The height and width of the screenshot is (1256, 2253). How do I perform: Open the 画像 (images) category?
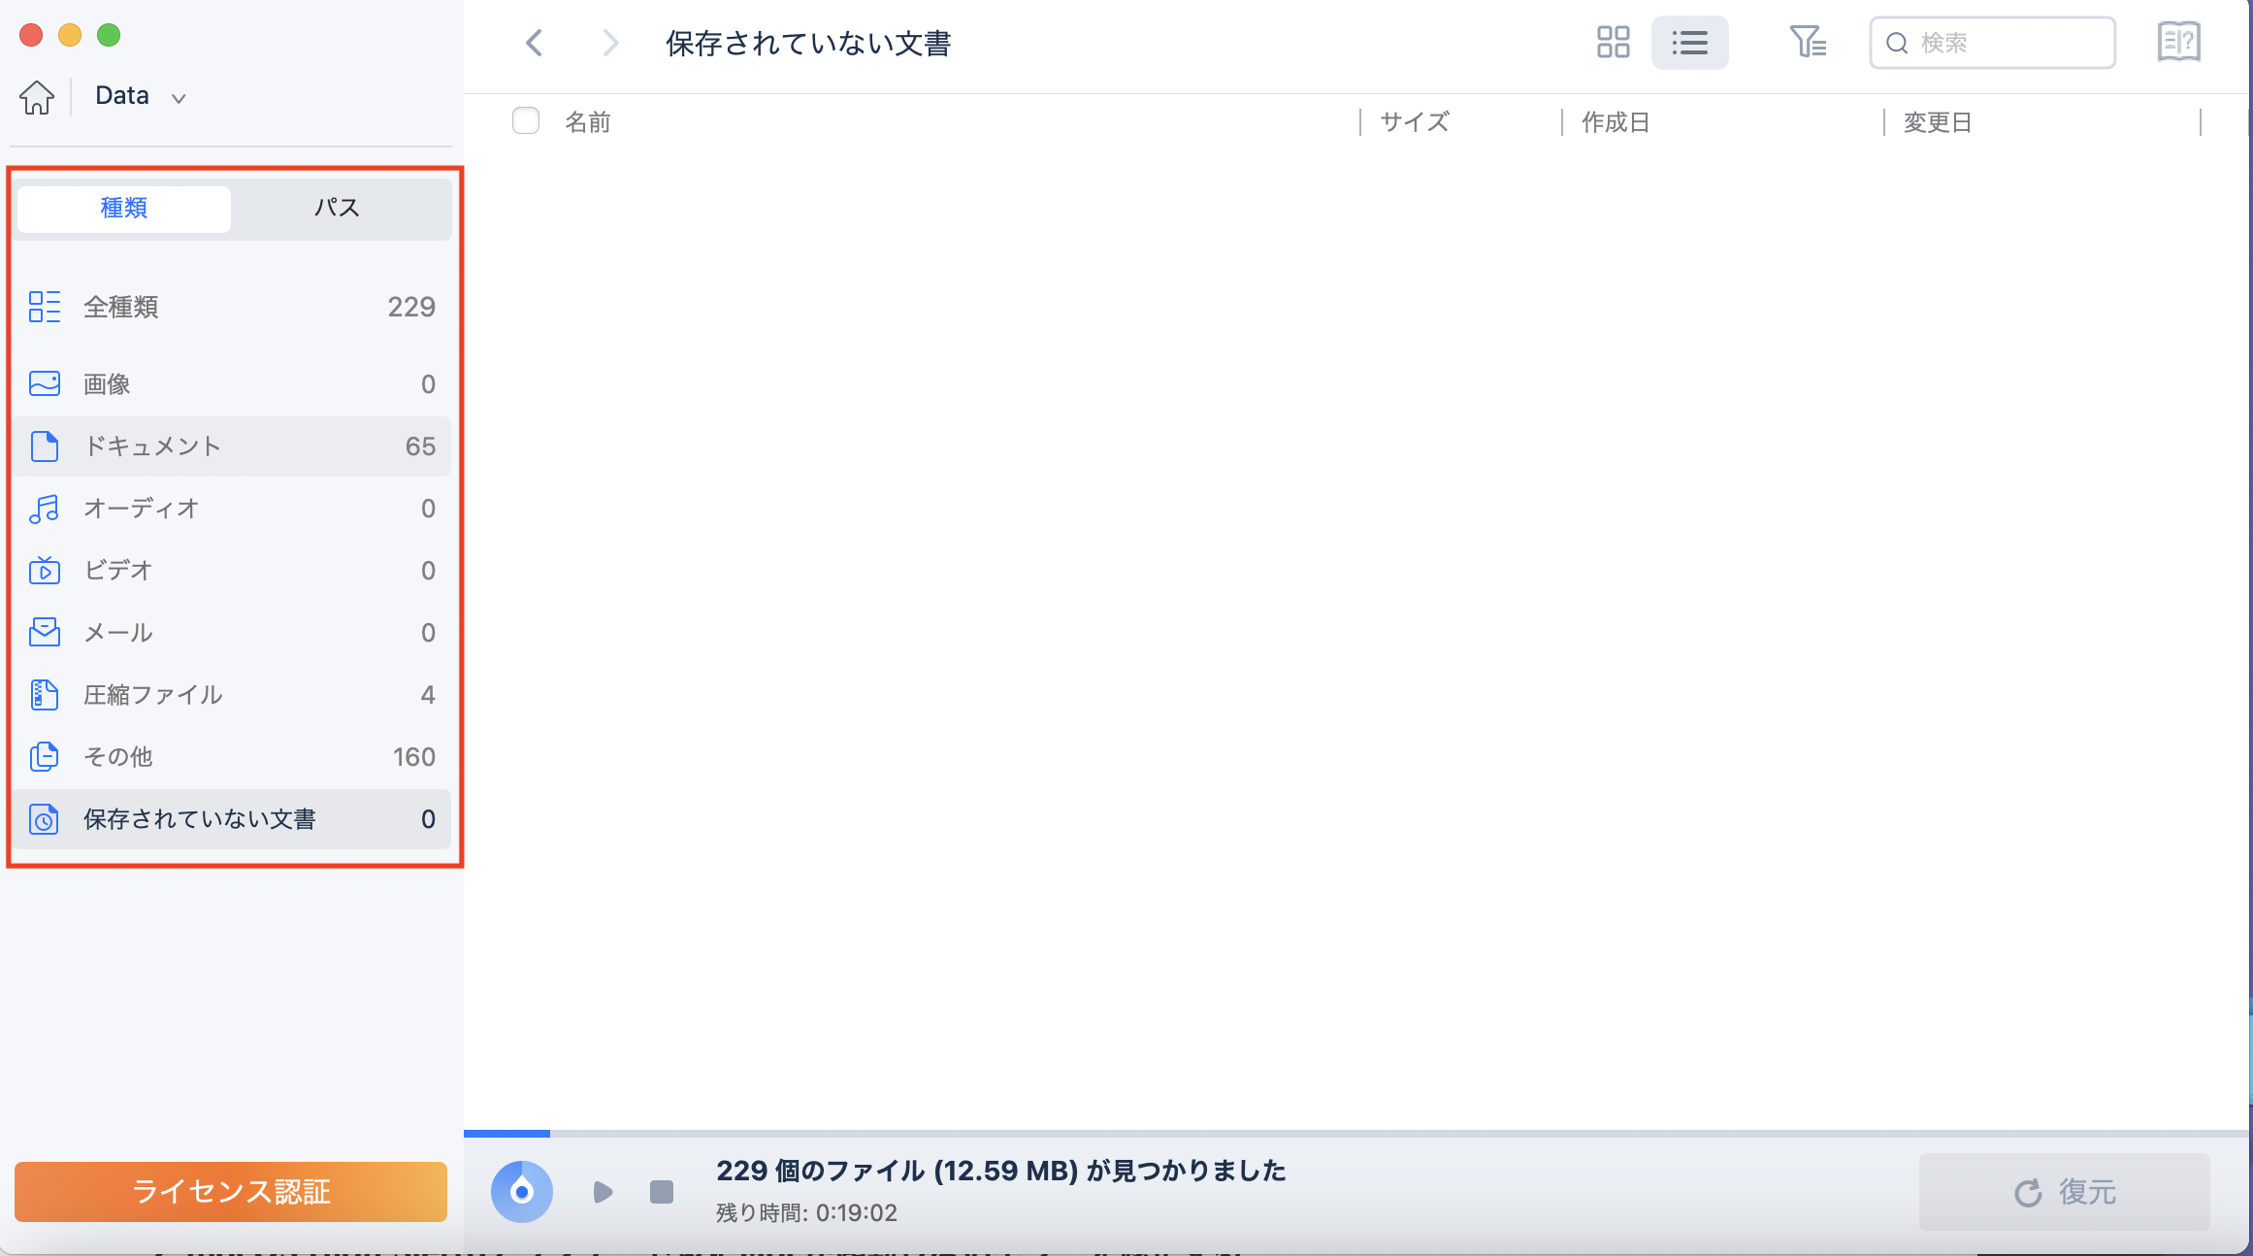tap(109, 383)
